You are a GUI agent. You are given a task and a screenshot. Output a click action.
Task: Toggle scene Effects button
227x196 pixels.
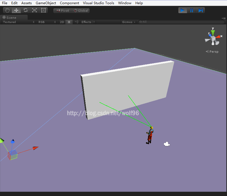(x=86, y=22)
